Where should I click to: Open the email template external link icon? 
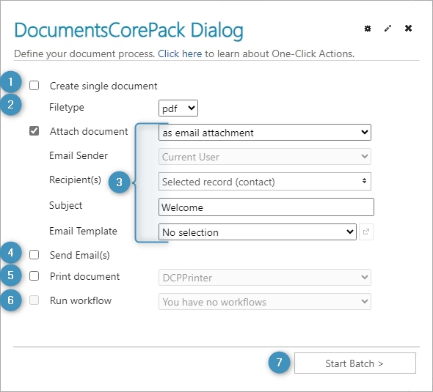point(366,232)
